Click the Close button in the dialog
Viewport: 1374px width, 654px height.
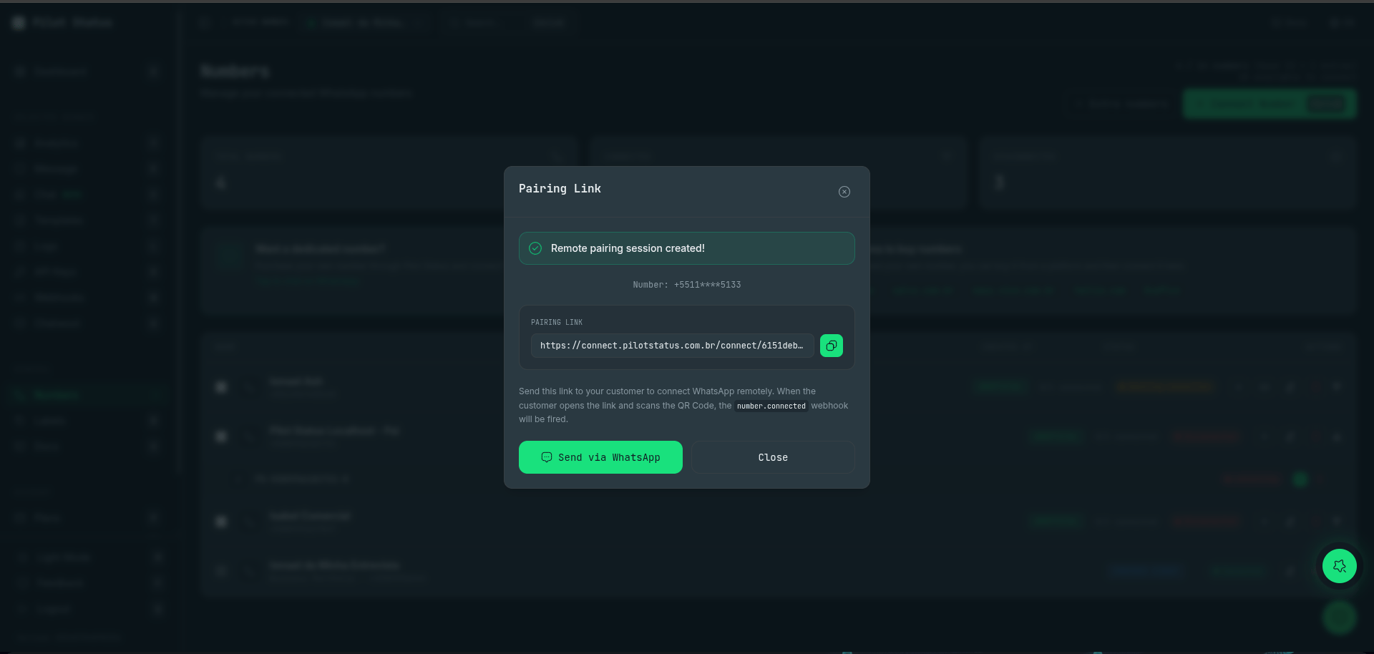[x=773, y=457]
